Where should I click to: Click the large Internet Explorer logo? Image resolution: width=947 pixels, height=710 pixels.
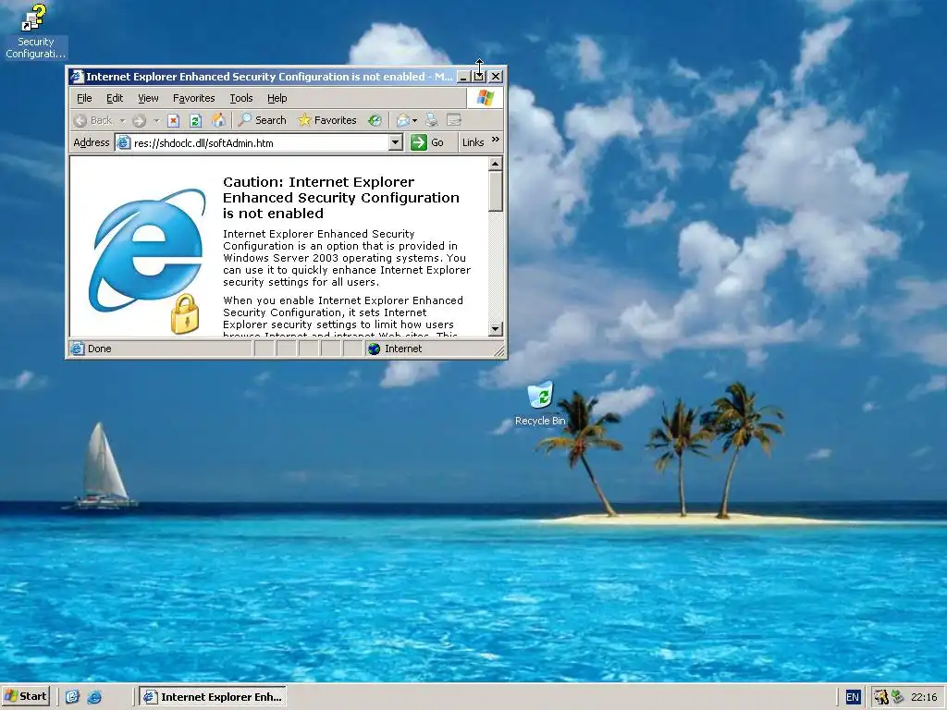click(148, 250)
